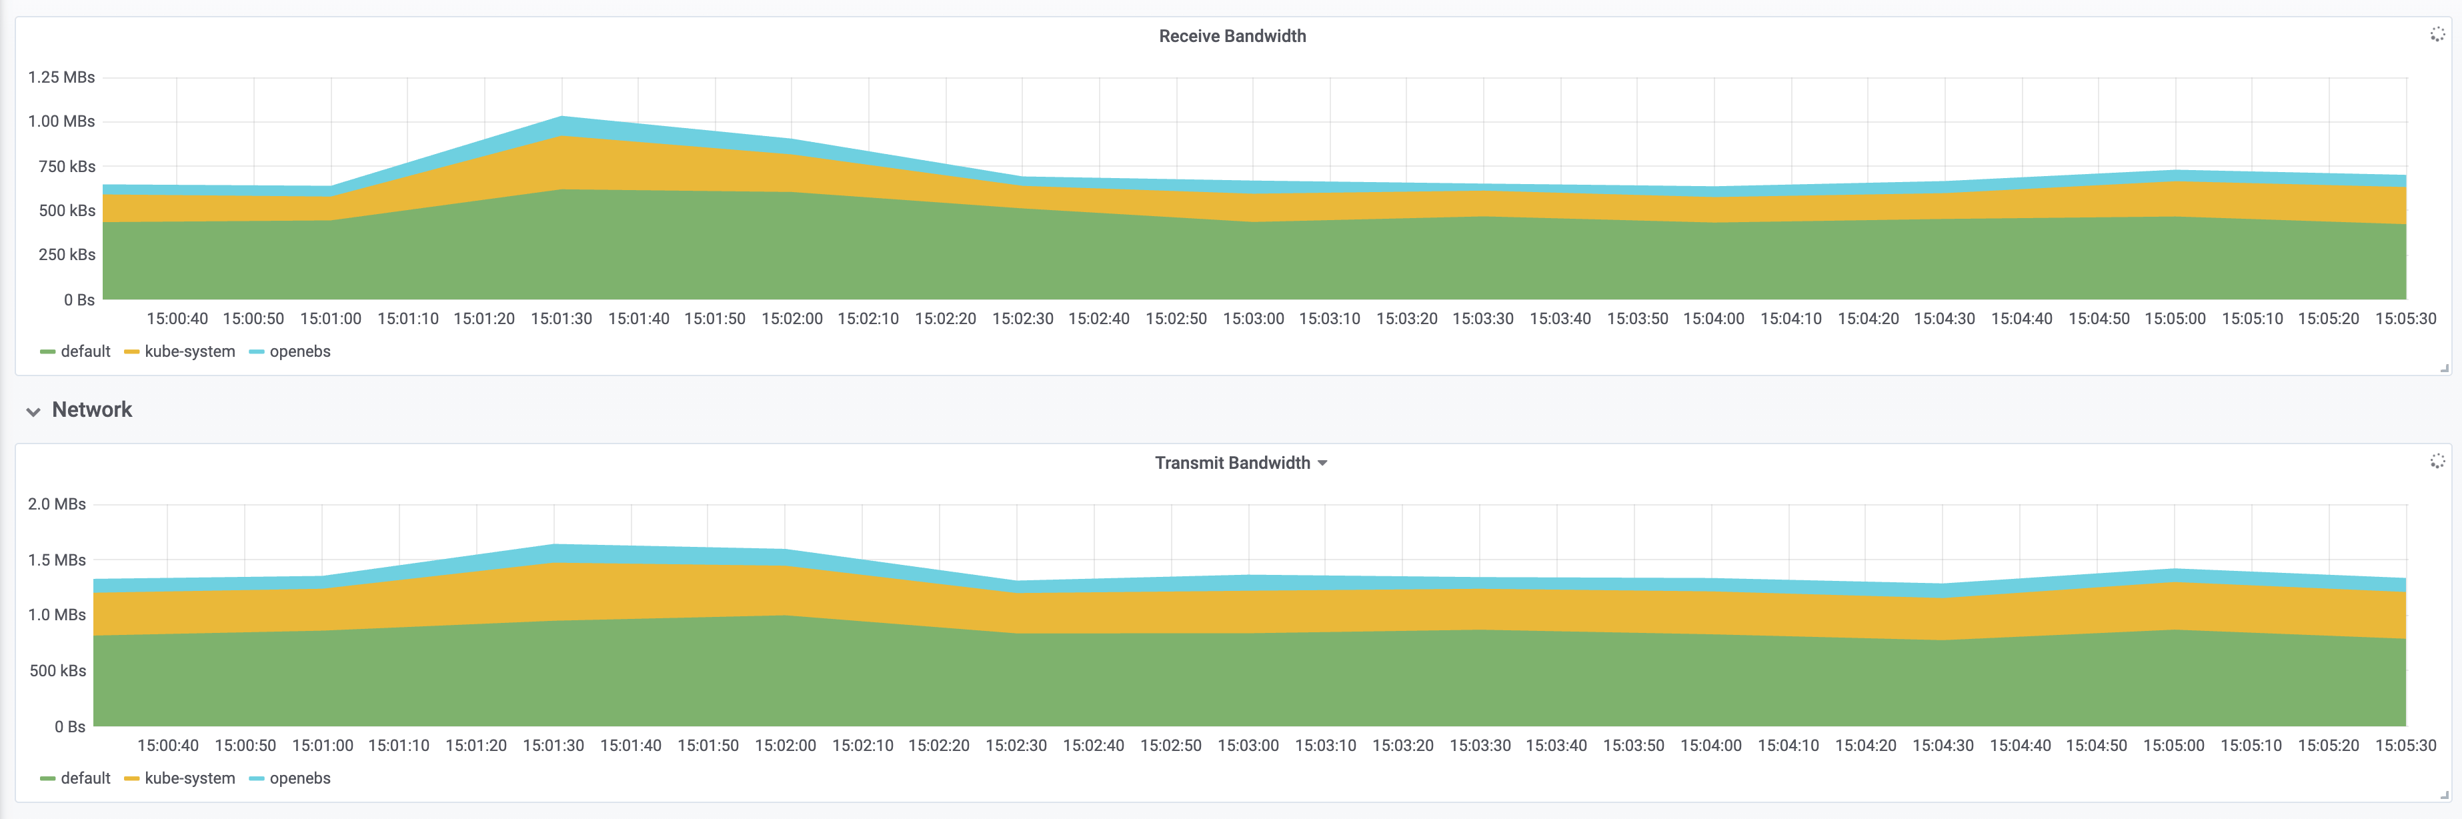This screenshot has width=2462, height=819.
Task: Click the Network row title
Action: [92, 410]
